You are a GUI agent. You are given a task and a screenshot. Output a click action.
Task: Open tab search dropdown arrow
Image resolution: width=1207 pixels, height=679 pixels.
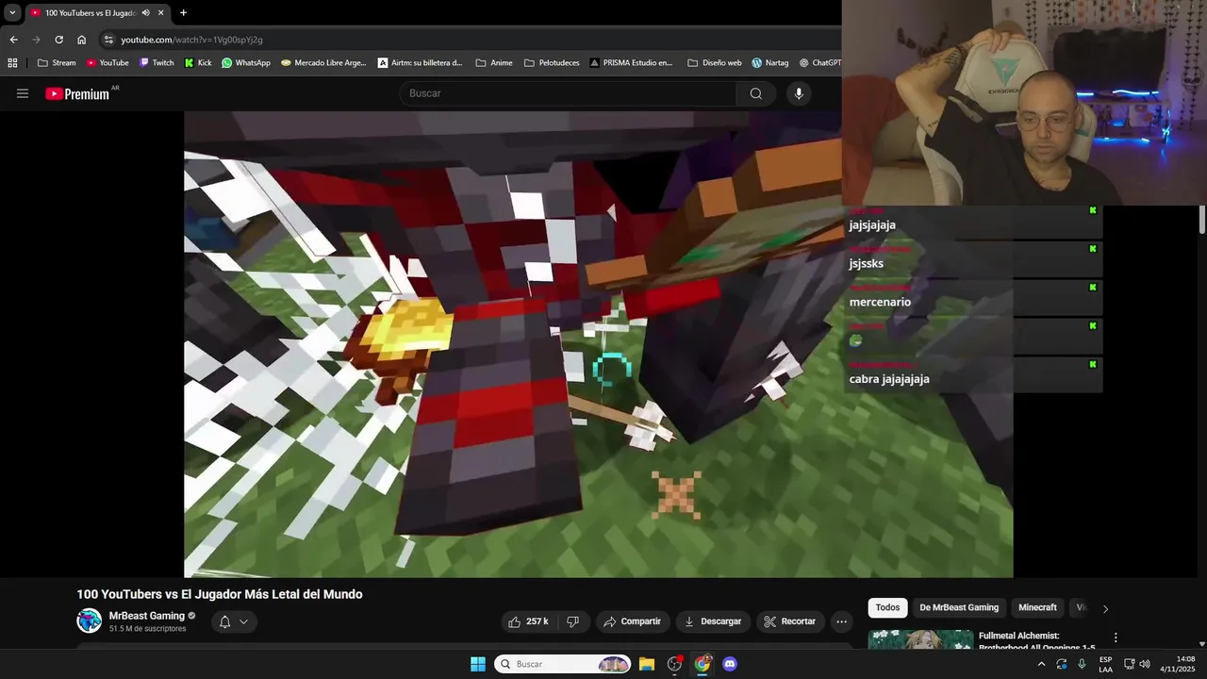point(12,13)
